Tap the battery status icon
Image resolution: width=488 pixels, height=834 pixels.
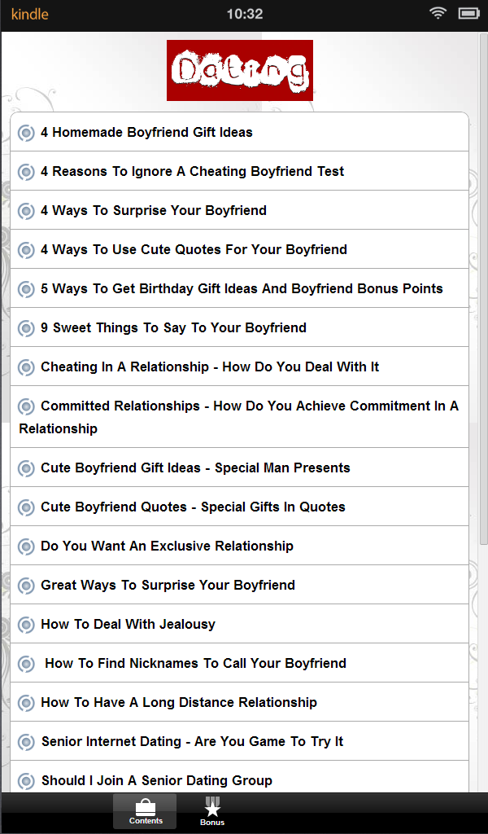click(x=469, y=14)
